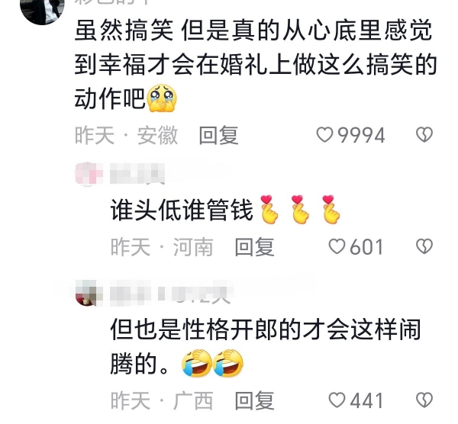
Task: Reply to the Guangxi comment
Action: [254, 400]
